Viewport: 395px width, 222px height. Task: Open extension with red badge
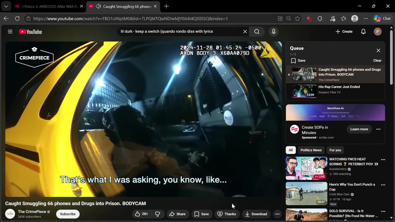tap(309, 18)
